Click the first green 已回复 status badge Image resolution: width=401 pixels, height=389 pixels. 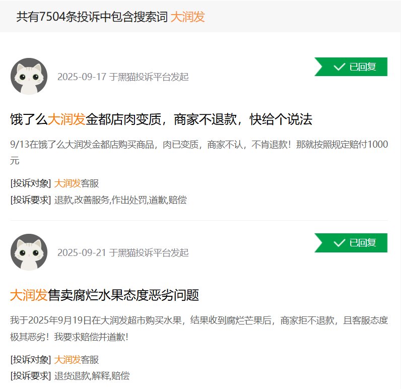[351, 67]
